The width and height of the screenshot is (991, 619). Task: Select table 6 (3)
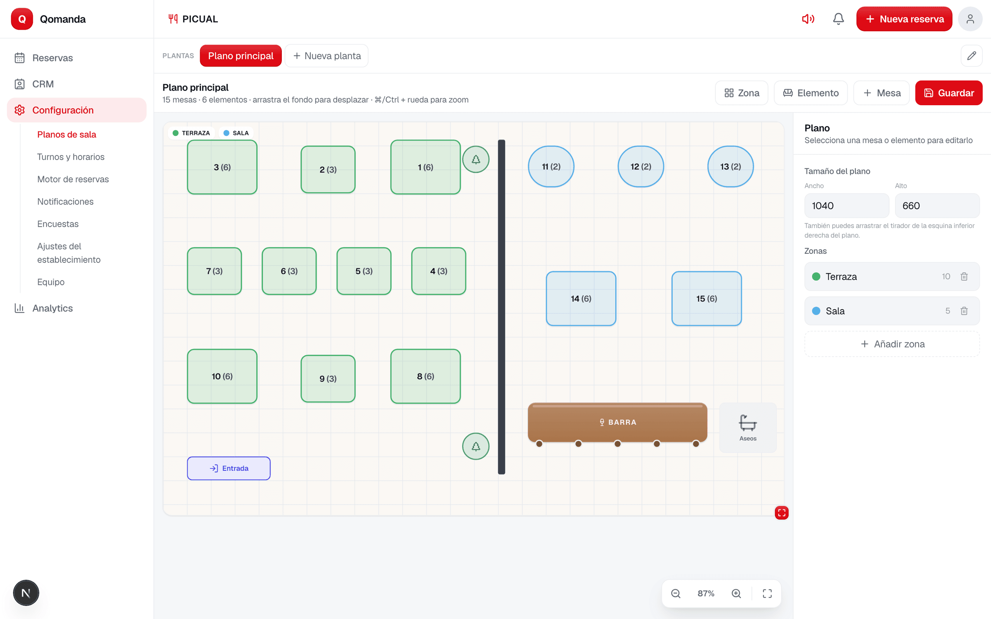click(x=289, y=271)
